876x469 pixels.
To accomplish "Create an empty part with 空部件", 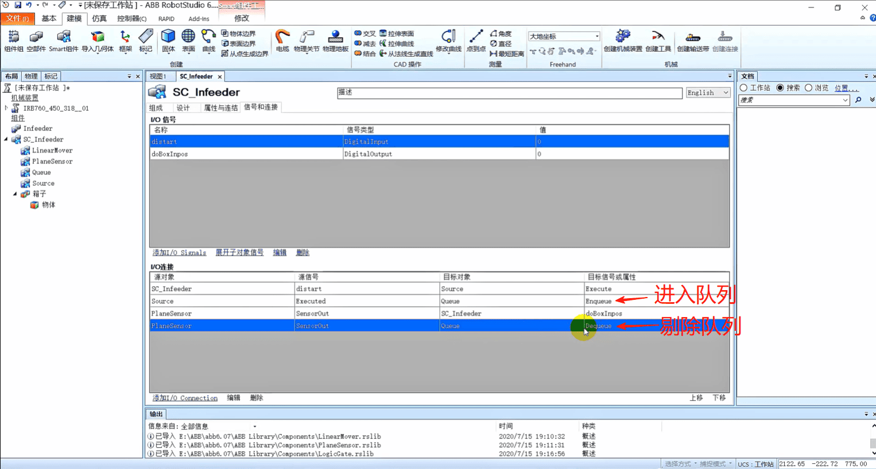I will pyautogui.click(x=36, y=41).
